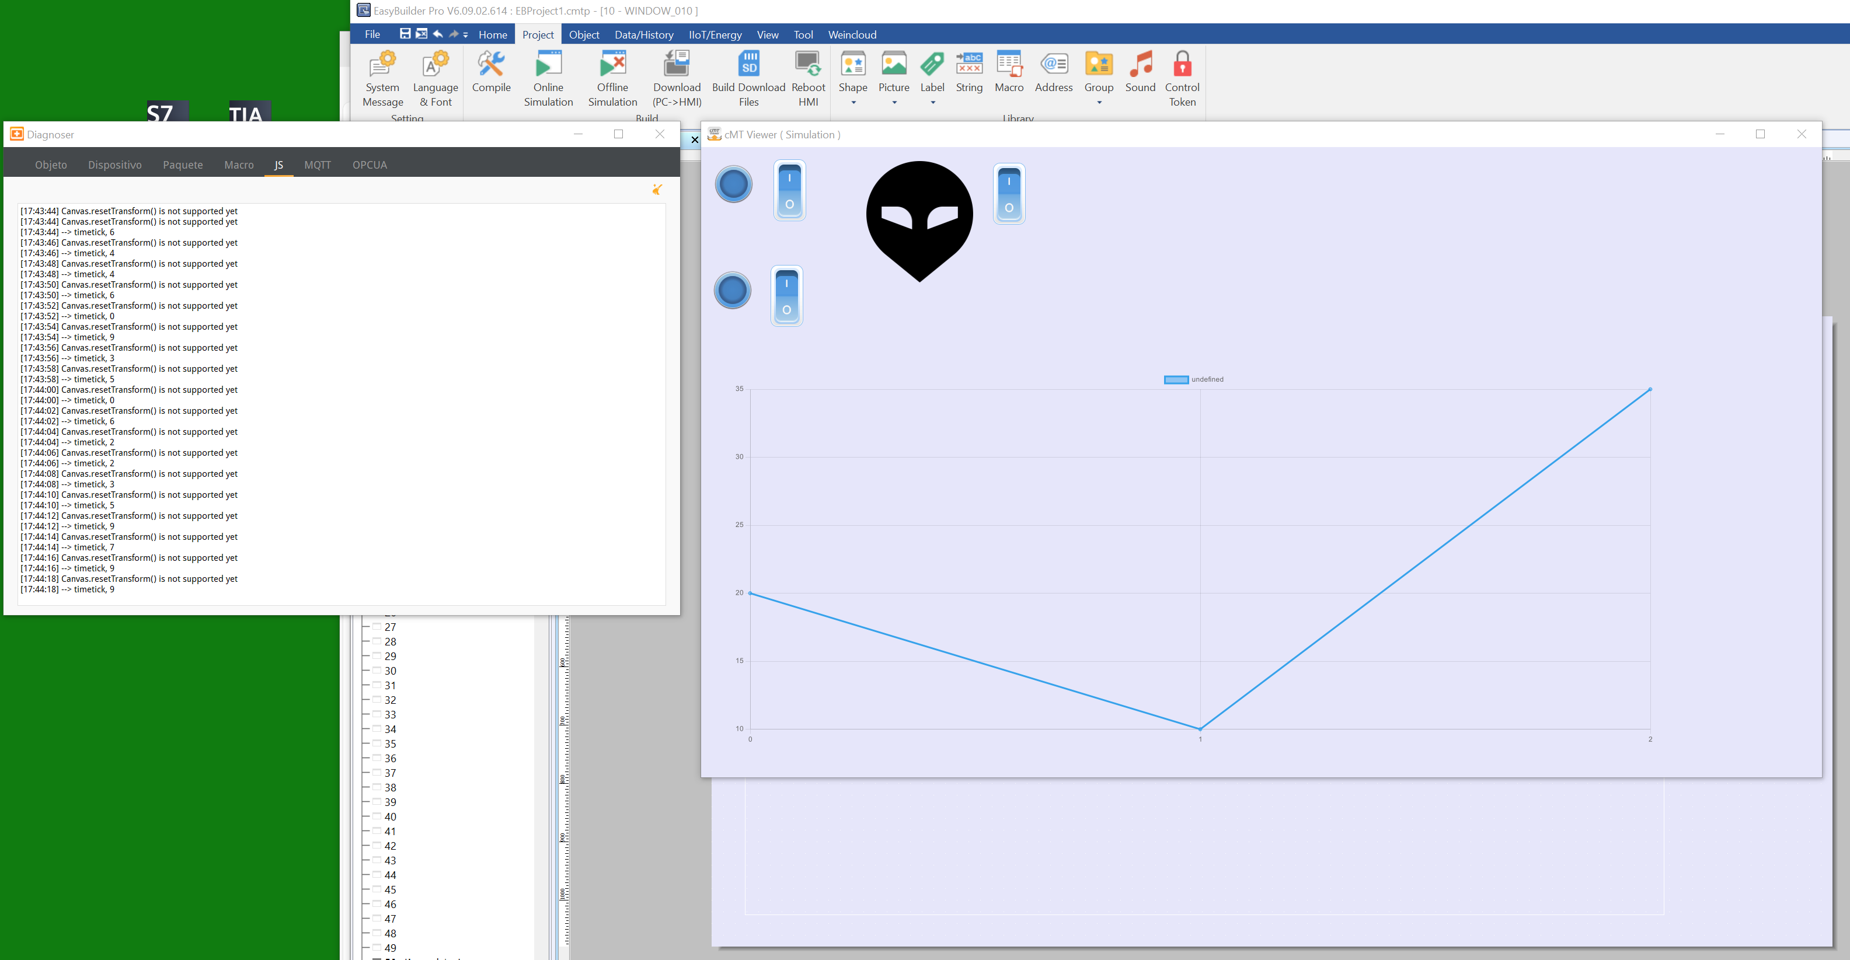The image size is (1850, 960).
Task: Open the Paquete tab in Diagnoser
Action: tap(182, 165)
